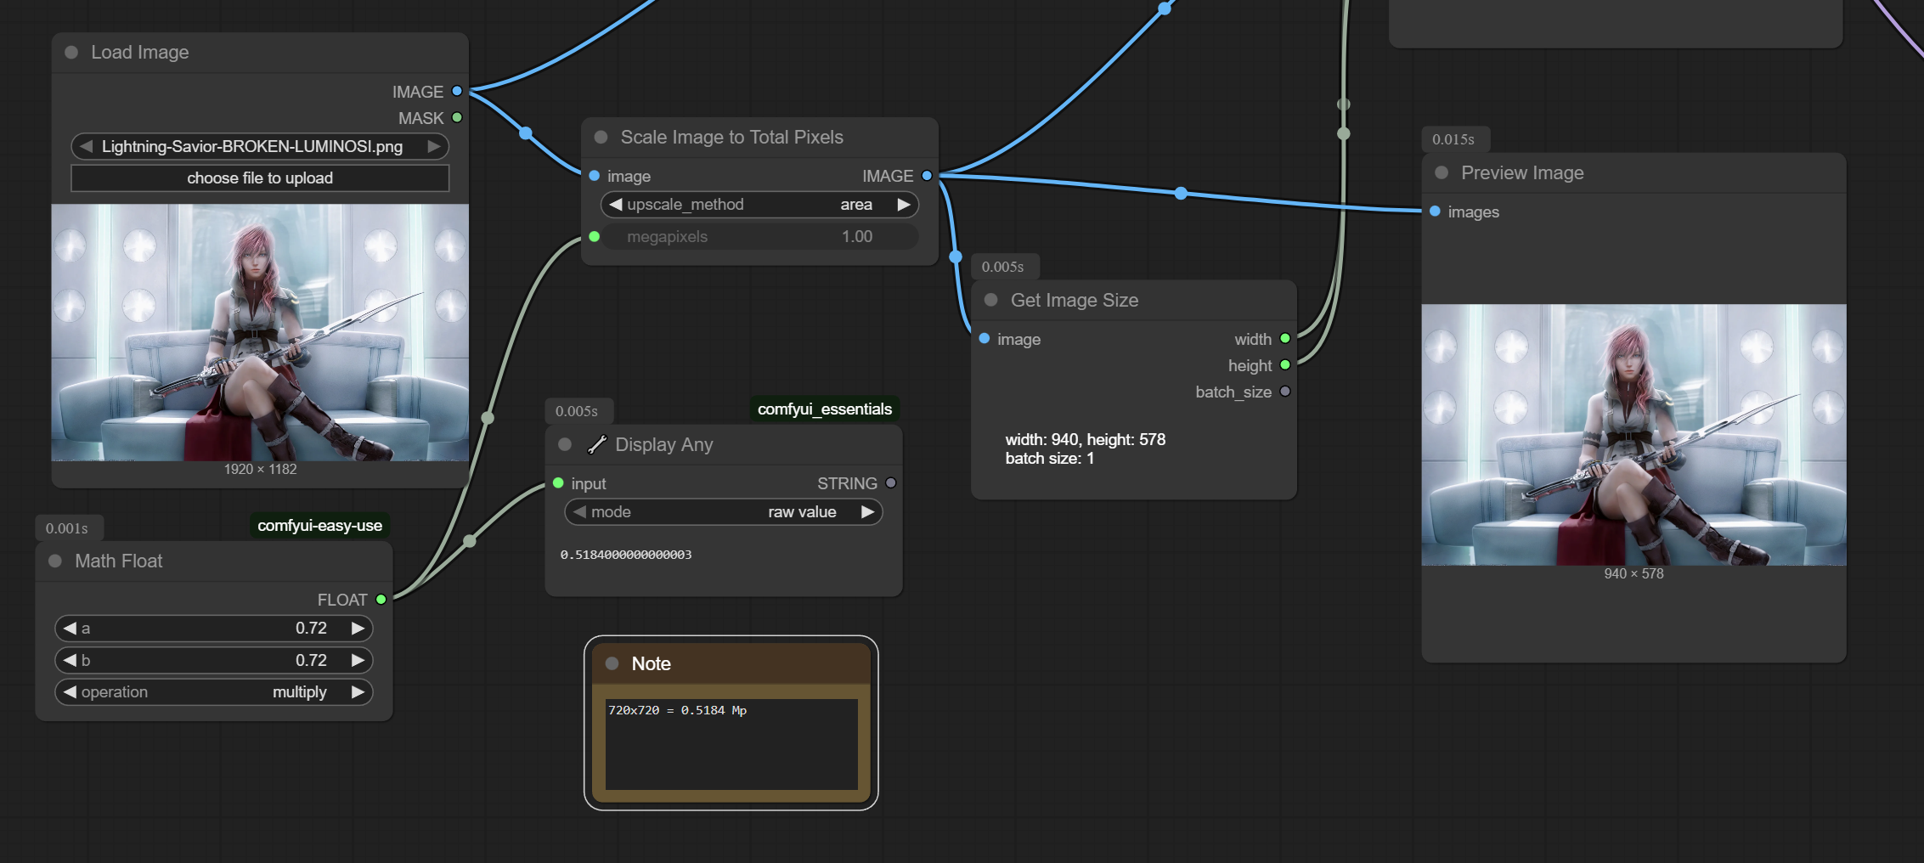Switch Display Any mode to next option
Viewport: 1924px width, 863px height.
point(867,512)
